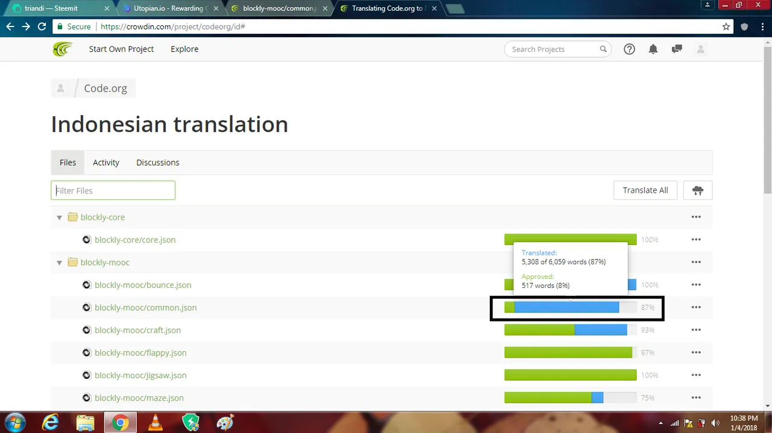Viewport: 772px width, 433px height.
Task: Click the Crowdin logo icon
Action: click(x=62, y=49)
